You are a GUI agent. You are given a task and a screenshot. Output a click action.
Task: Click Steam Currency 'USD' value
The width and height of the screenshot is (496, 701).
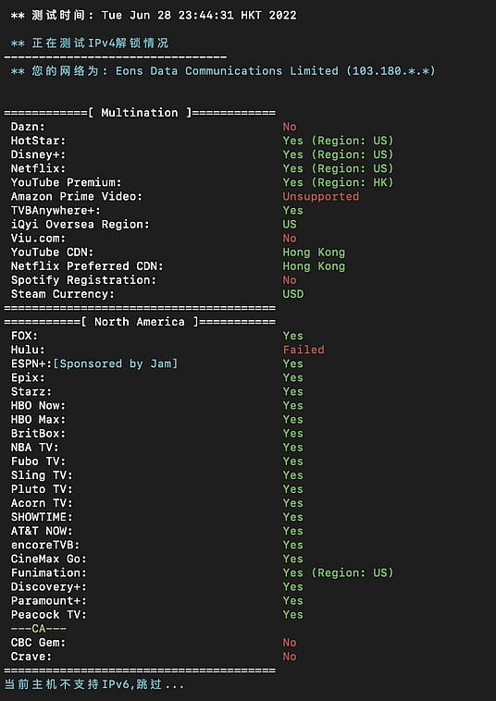click(x=293, y=294)
